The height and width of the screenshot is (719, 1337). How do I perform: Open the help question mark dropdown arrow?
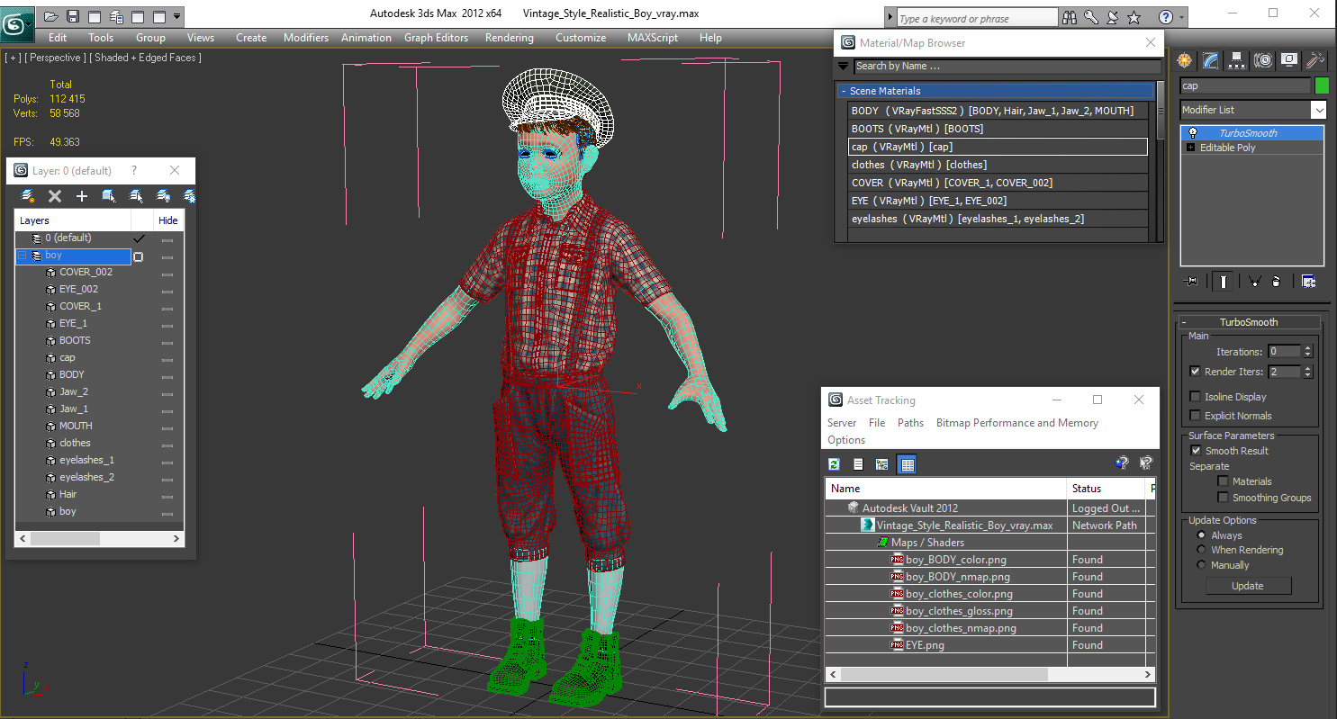coord(1181,17)
